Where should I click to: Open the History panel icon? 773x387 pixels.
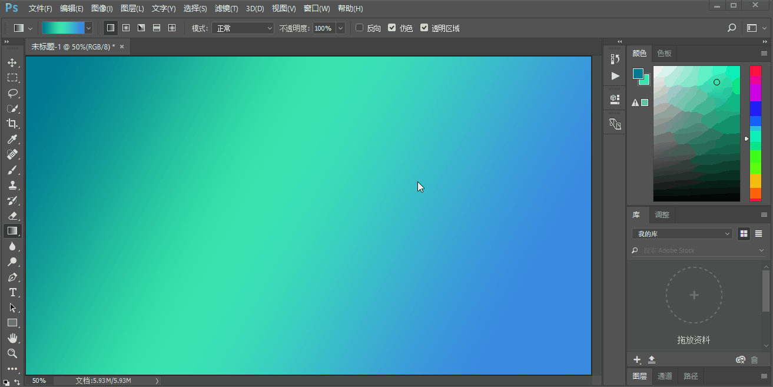(615, 59)
